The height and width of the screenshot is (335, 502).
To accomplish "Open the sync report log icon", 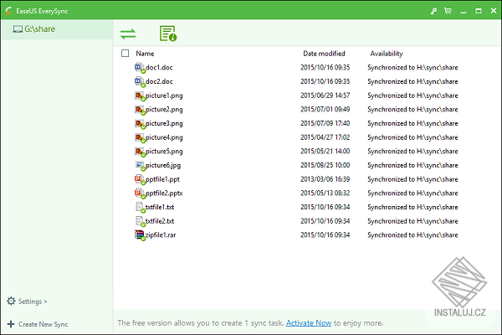I will (168, 33).
